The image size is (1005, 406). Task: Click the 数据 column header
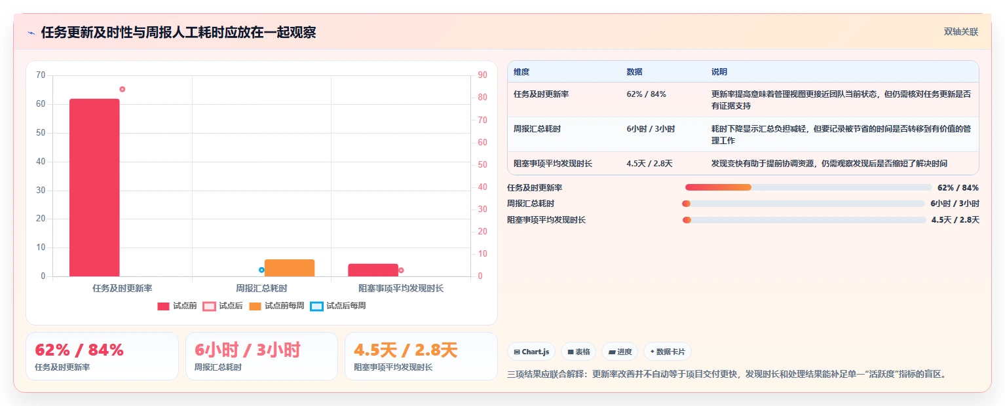coord(634,72)
